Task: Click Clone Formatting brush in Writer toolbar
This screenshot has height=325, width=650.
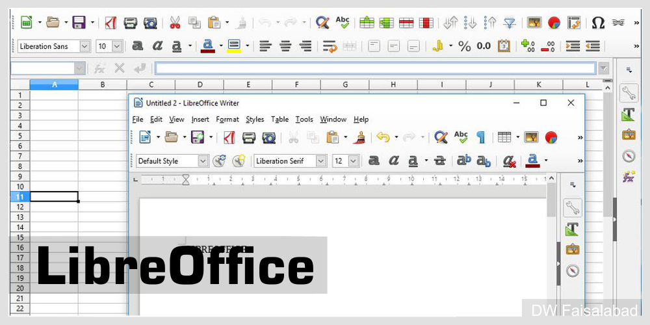Action: (359, 137)
